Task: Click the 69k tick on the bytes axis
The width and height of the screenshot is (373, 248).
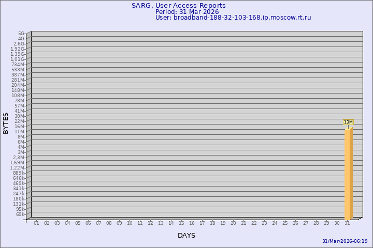Action: pos(20,214)
